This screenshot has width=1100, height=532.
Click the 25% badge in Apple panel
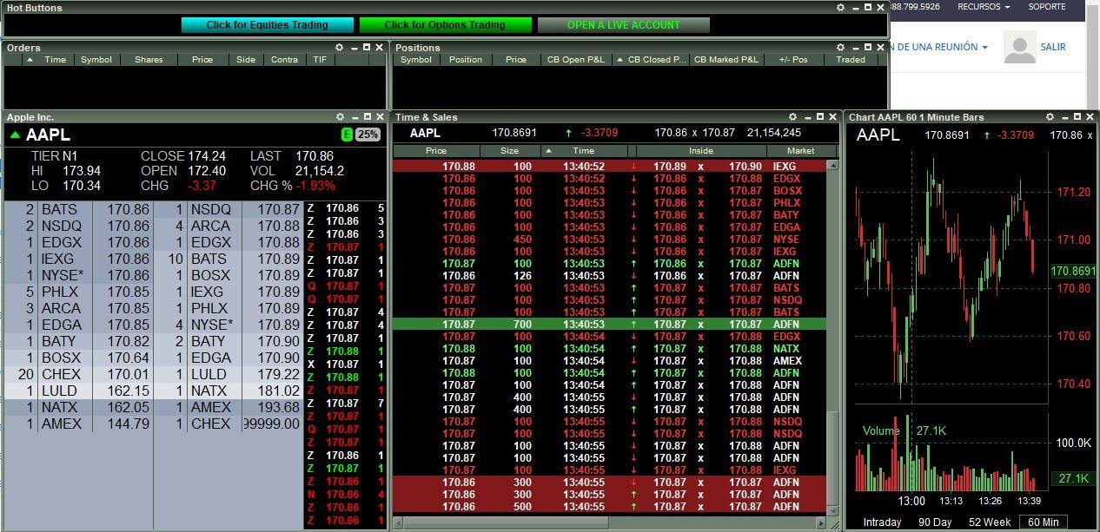(368, 135)
